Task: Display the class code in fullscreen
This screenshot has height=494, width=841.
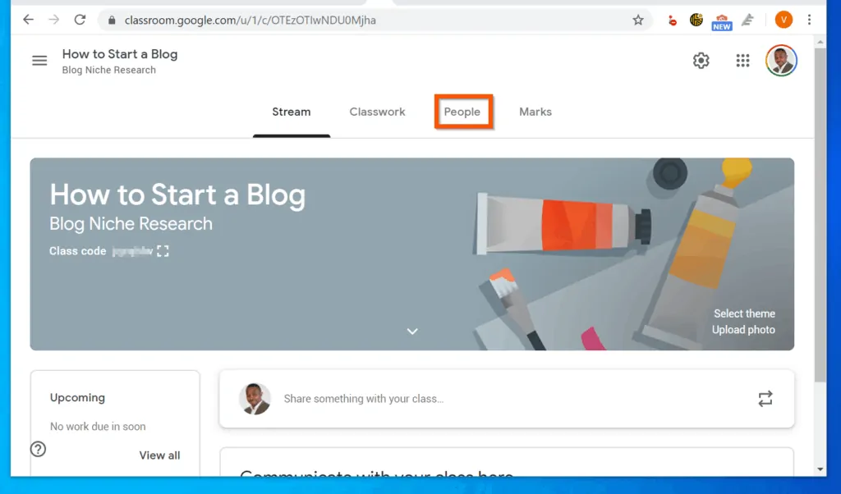Action: 162,251
